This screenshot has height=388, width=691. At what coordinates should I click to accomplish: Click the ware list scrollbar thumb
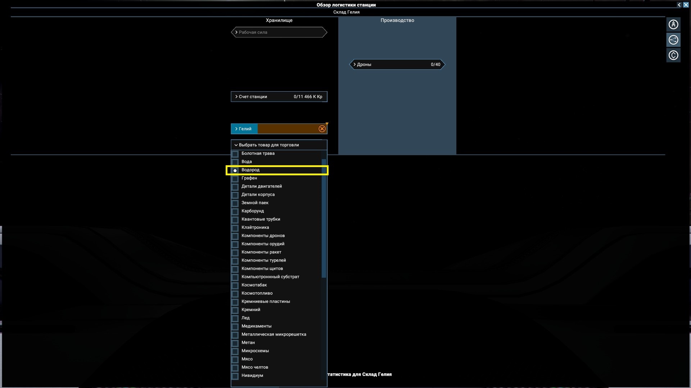(324, 218)
